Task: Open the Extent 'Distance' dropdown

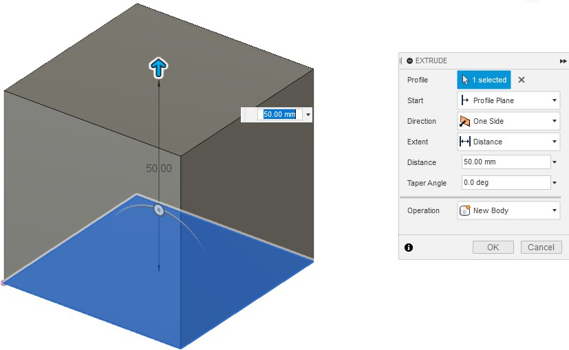Action: pyautogui.click(x=508, y=142)
